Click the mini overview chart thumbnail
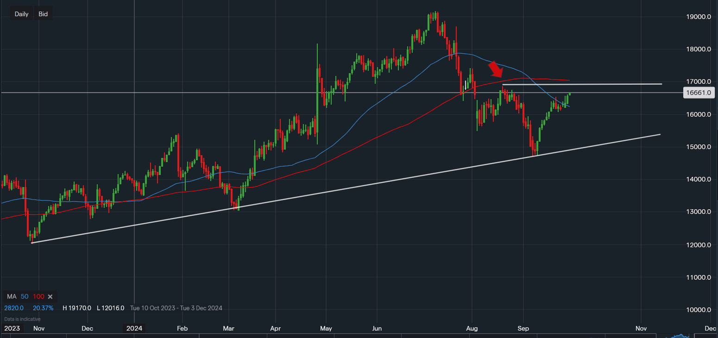 680,335
